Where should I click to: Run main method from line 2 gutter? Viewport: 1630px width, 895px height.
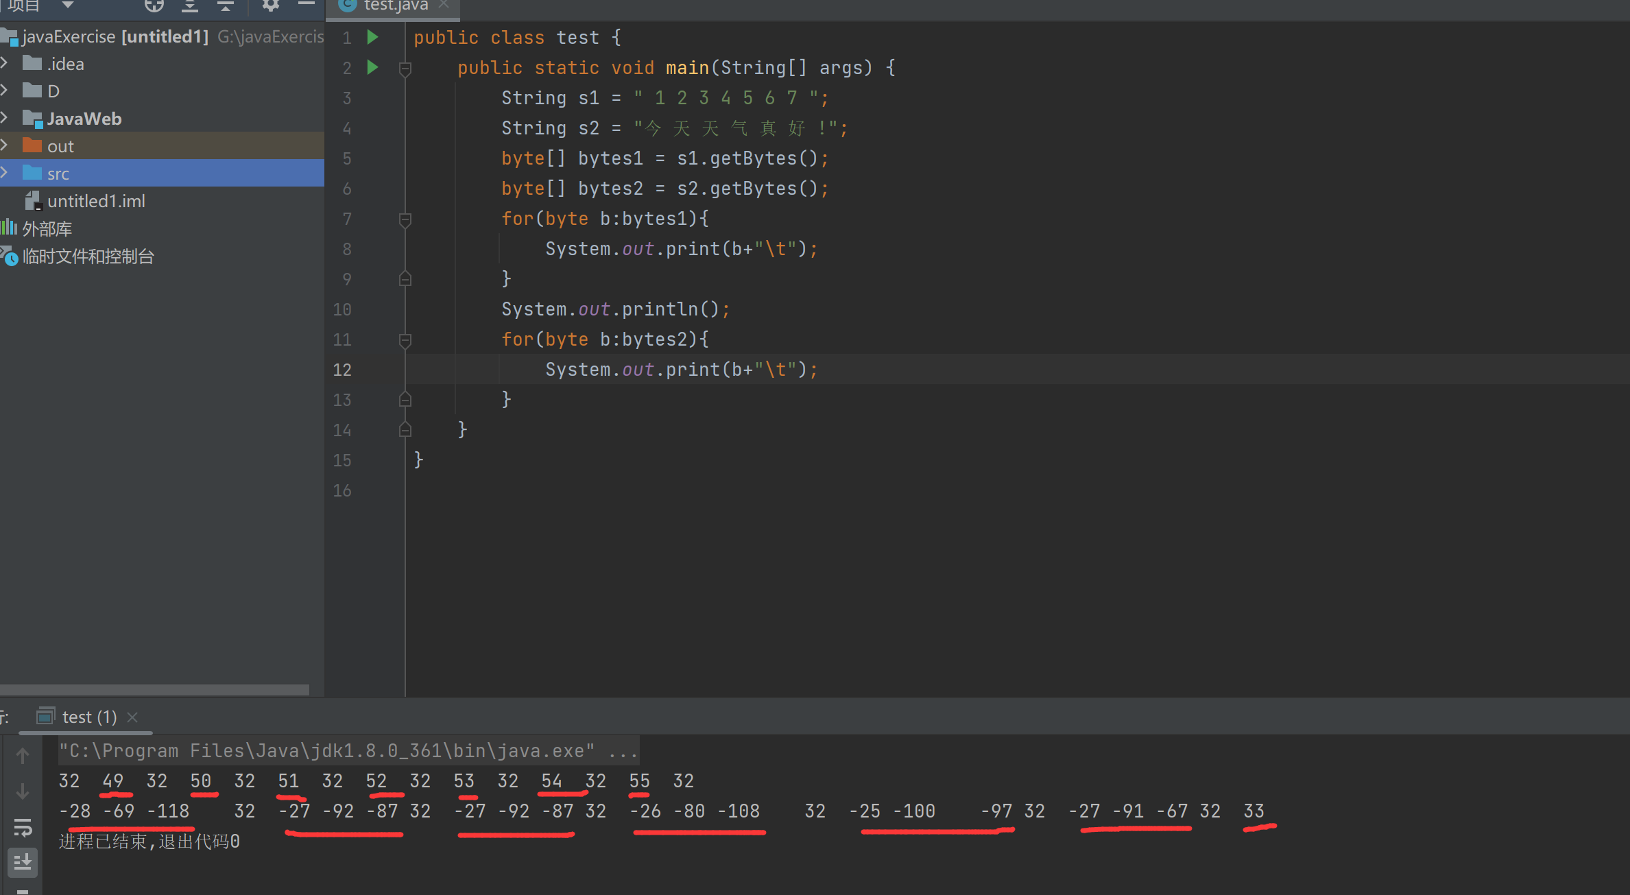pos(372,67)
